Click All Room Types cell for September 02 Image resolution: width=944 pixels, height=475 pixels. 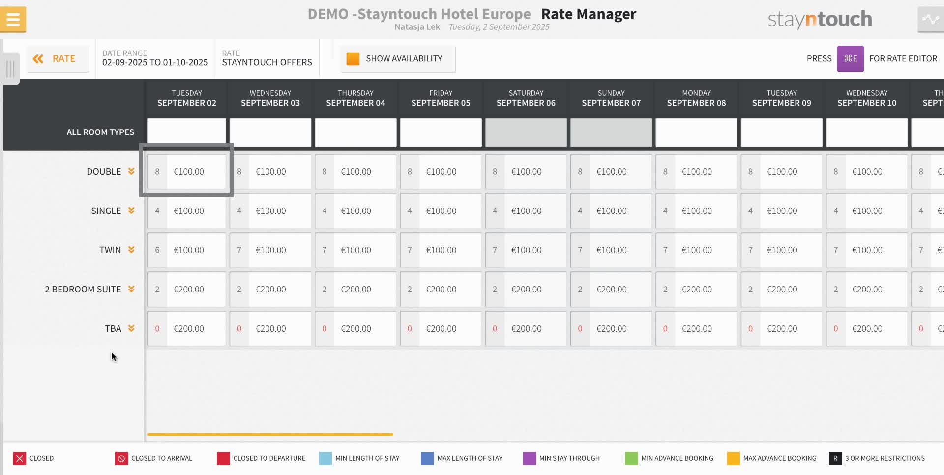pos(187,132)
